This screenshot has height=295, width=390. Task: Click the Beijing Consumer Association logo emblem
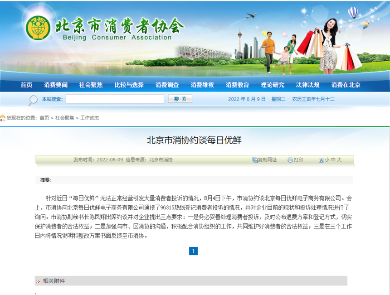click(38, 28)
